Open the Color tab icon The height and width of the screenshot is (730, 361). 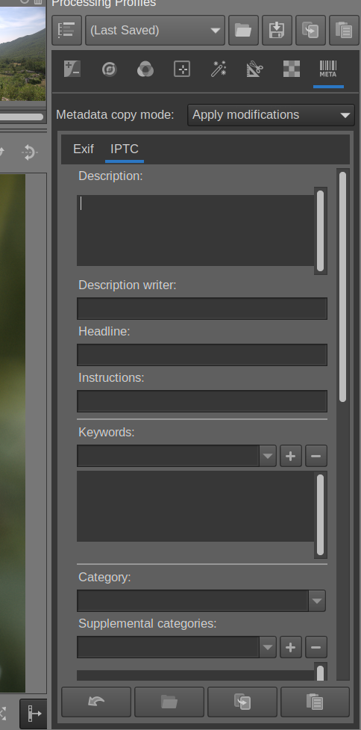point(145,69)
